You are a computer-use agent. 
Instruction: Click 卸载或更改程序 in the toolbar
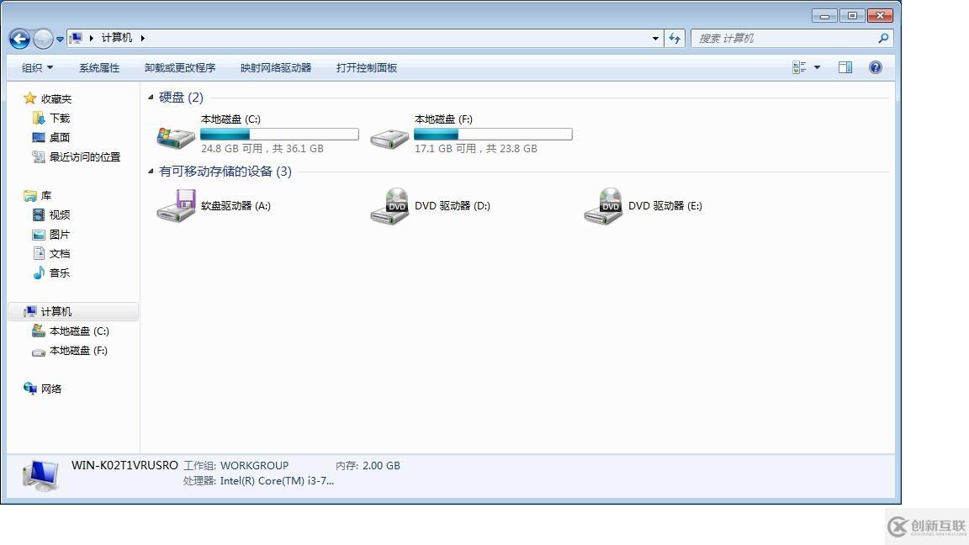point(180,68)
